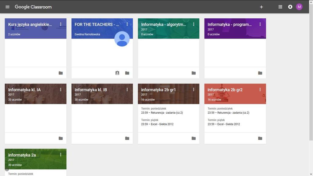The image size is (313, 176).
Task: Open the Informatyka - algorytm... class
Action: 164,24
